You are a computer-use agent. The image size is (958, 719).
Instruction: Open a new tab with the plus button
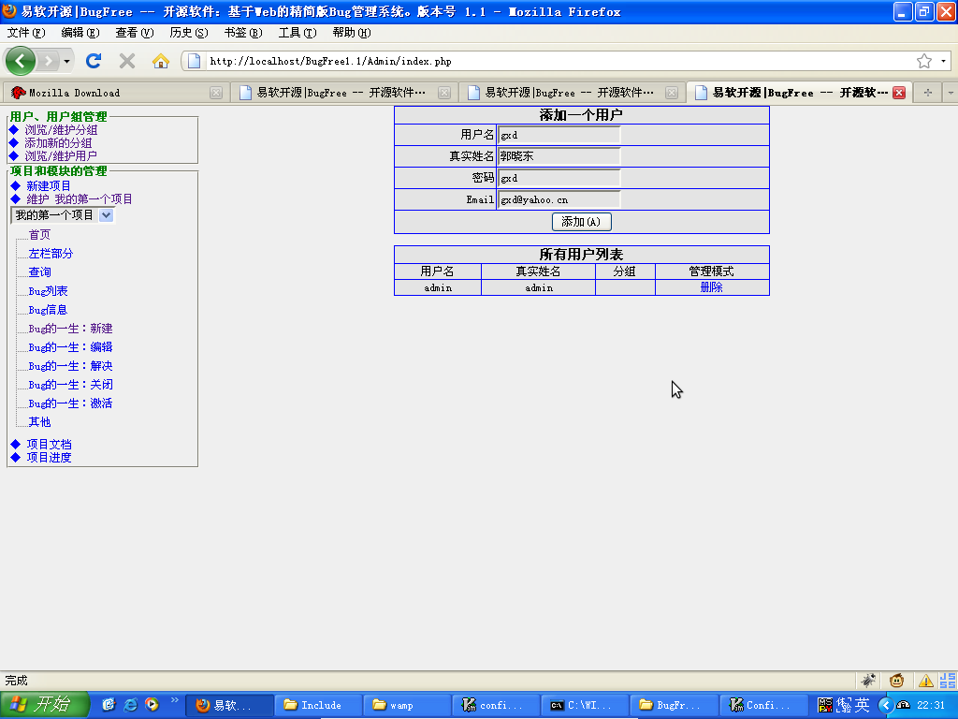[927, 93]
